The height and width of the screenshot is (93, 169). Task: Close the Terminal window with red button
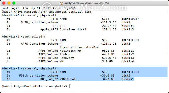[x=4, y=3]
